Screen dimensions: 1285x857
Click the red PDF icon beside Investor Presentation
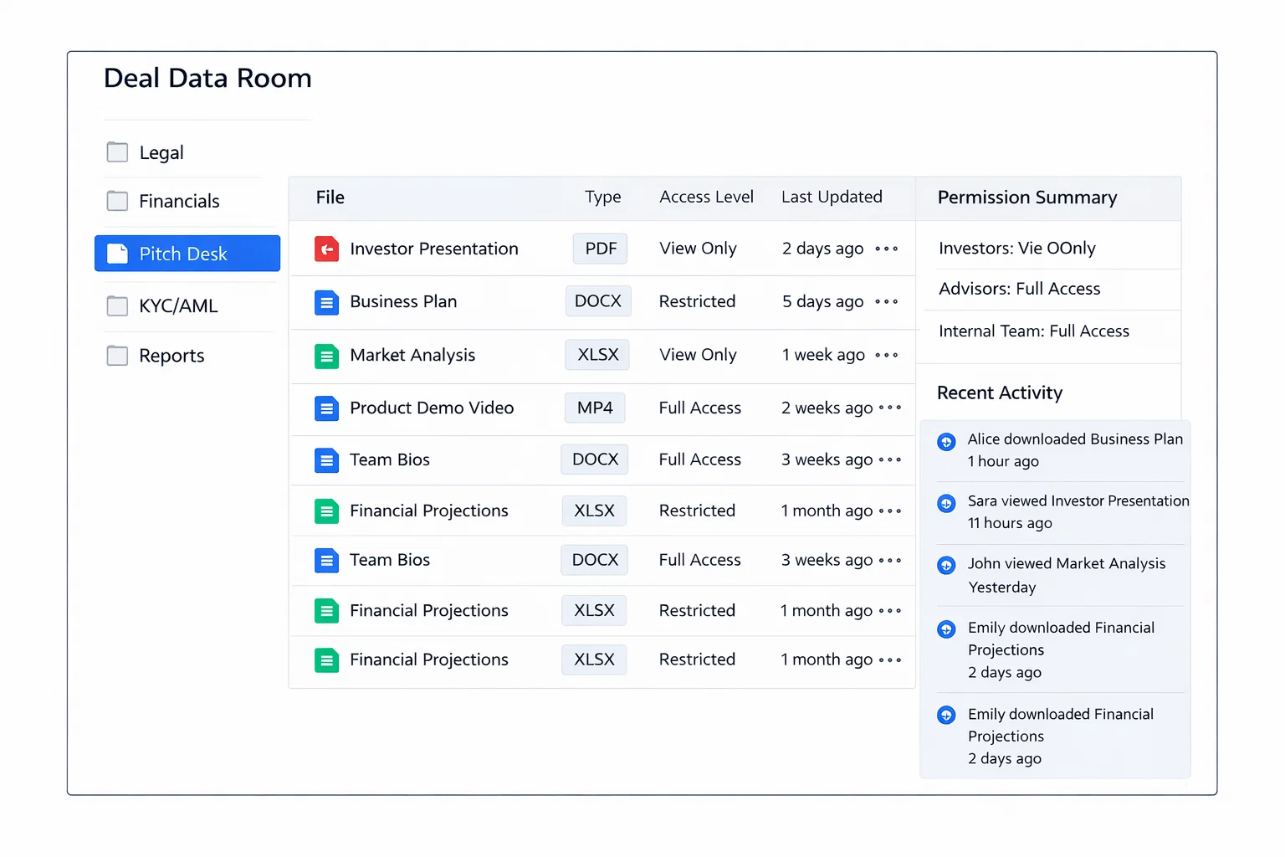(326, 249)
